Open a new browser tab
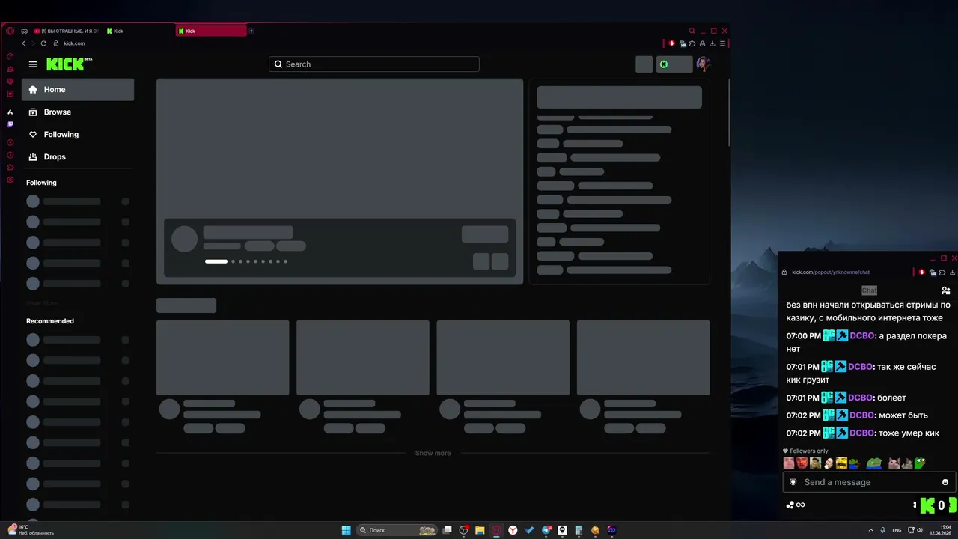958x539 pixels. (251, 31)
